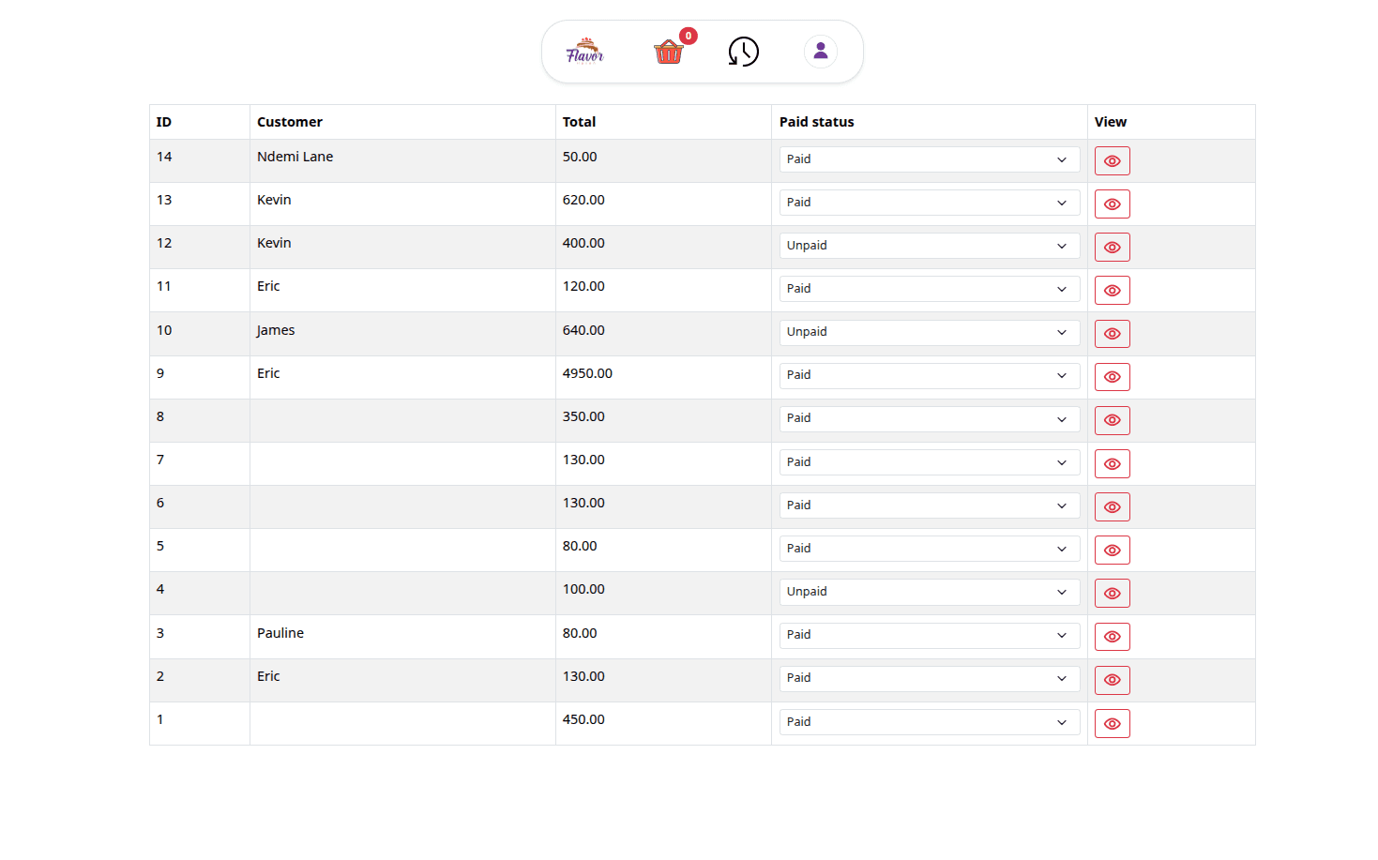Click the Paid status column header

(816, 122)
